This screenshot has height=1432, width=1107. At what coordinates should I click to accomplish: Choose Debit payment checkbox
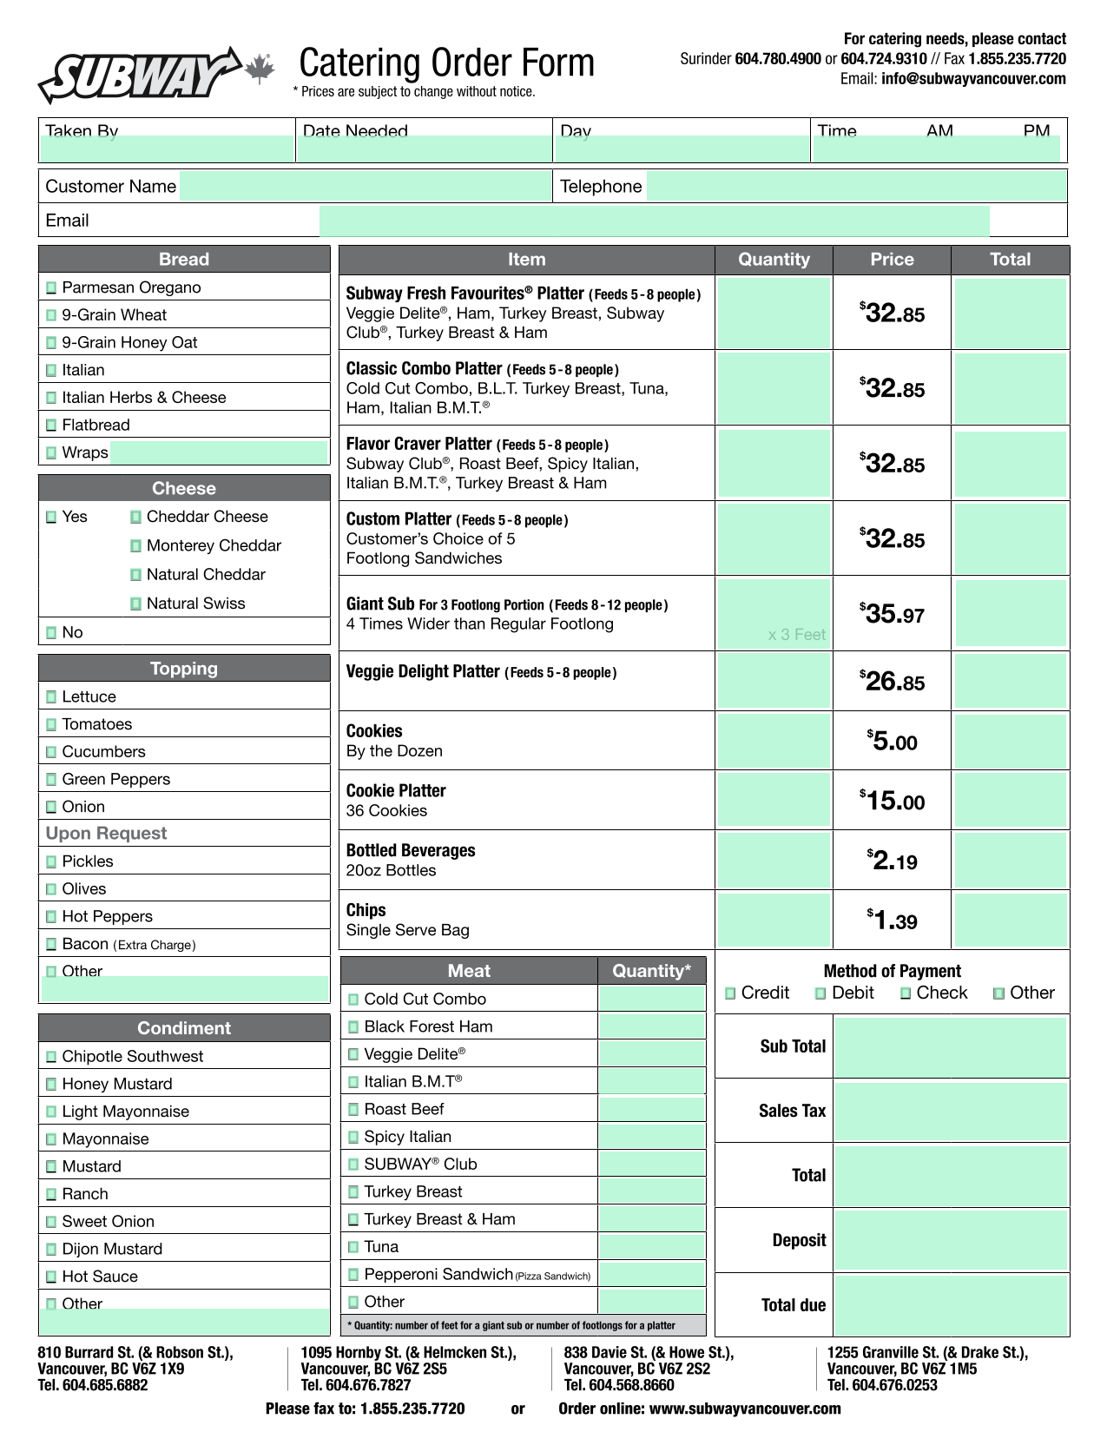820,993
